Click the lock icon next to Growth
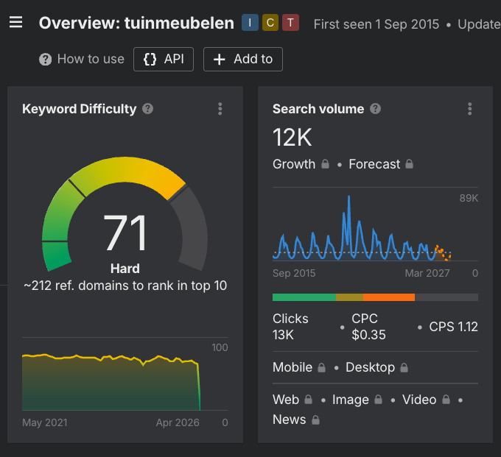The height and width of the screenshot is (457, 501). [x=325, y=164]
